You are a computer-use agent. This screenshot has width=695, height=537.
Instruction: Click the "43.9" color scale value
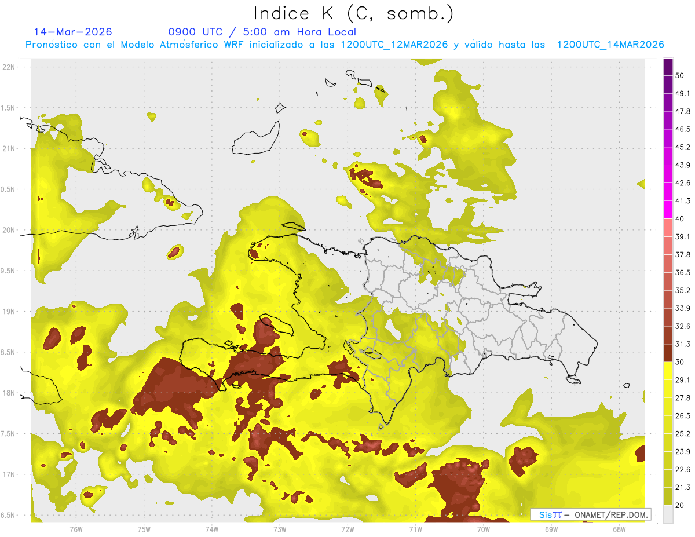pos(683,165)
